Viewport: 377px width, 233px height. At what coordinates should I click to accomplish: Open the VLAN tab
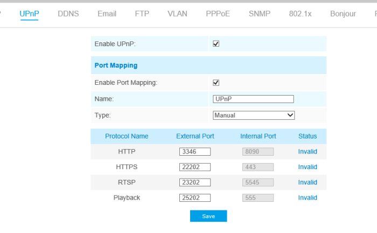point(177,13)
